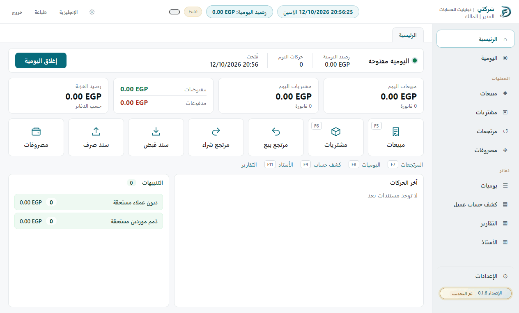The height and width of the screenshot is (313, 519).
Task: Click the receipt icon on مبيعات card
Action: coord(396,132)
